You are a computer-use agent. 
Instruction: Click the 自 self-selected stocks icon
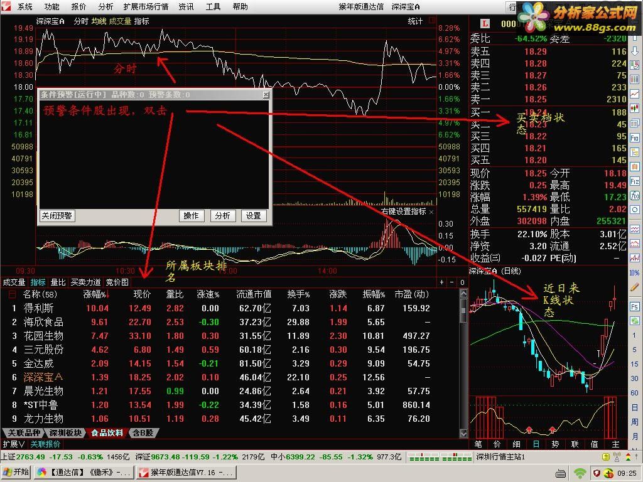(634, 167)
